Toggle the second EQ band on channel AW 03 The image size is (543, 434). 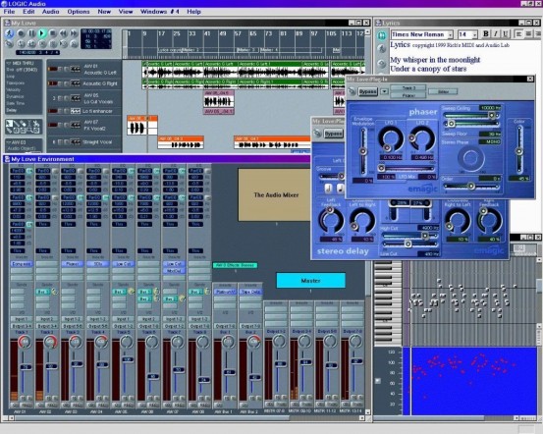81,197
